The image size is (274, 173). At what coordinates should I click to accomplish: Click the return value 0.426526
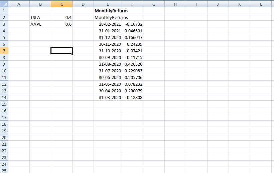(x=132, y=64)
